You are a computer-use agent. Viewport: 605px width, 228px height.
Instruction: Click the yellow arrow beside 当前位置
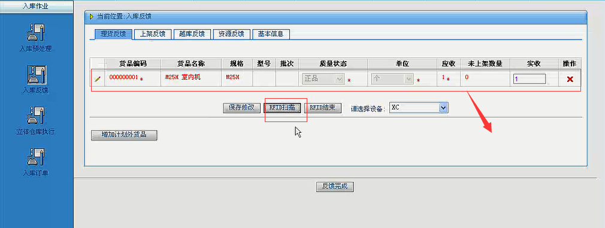(x=92, y=17)
